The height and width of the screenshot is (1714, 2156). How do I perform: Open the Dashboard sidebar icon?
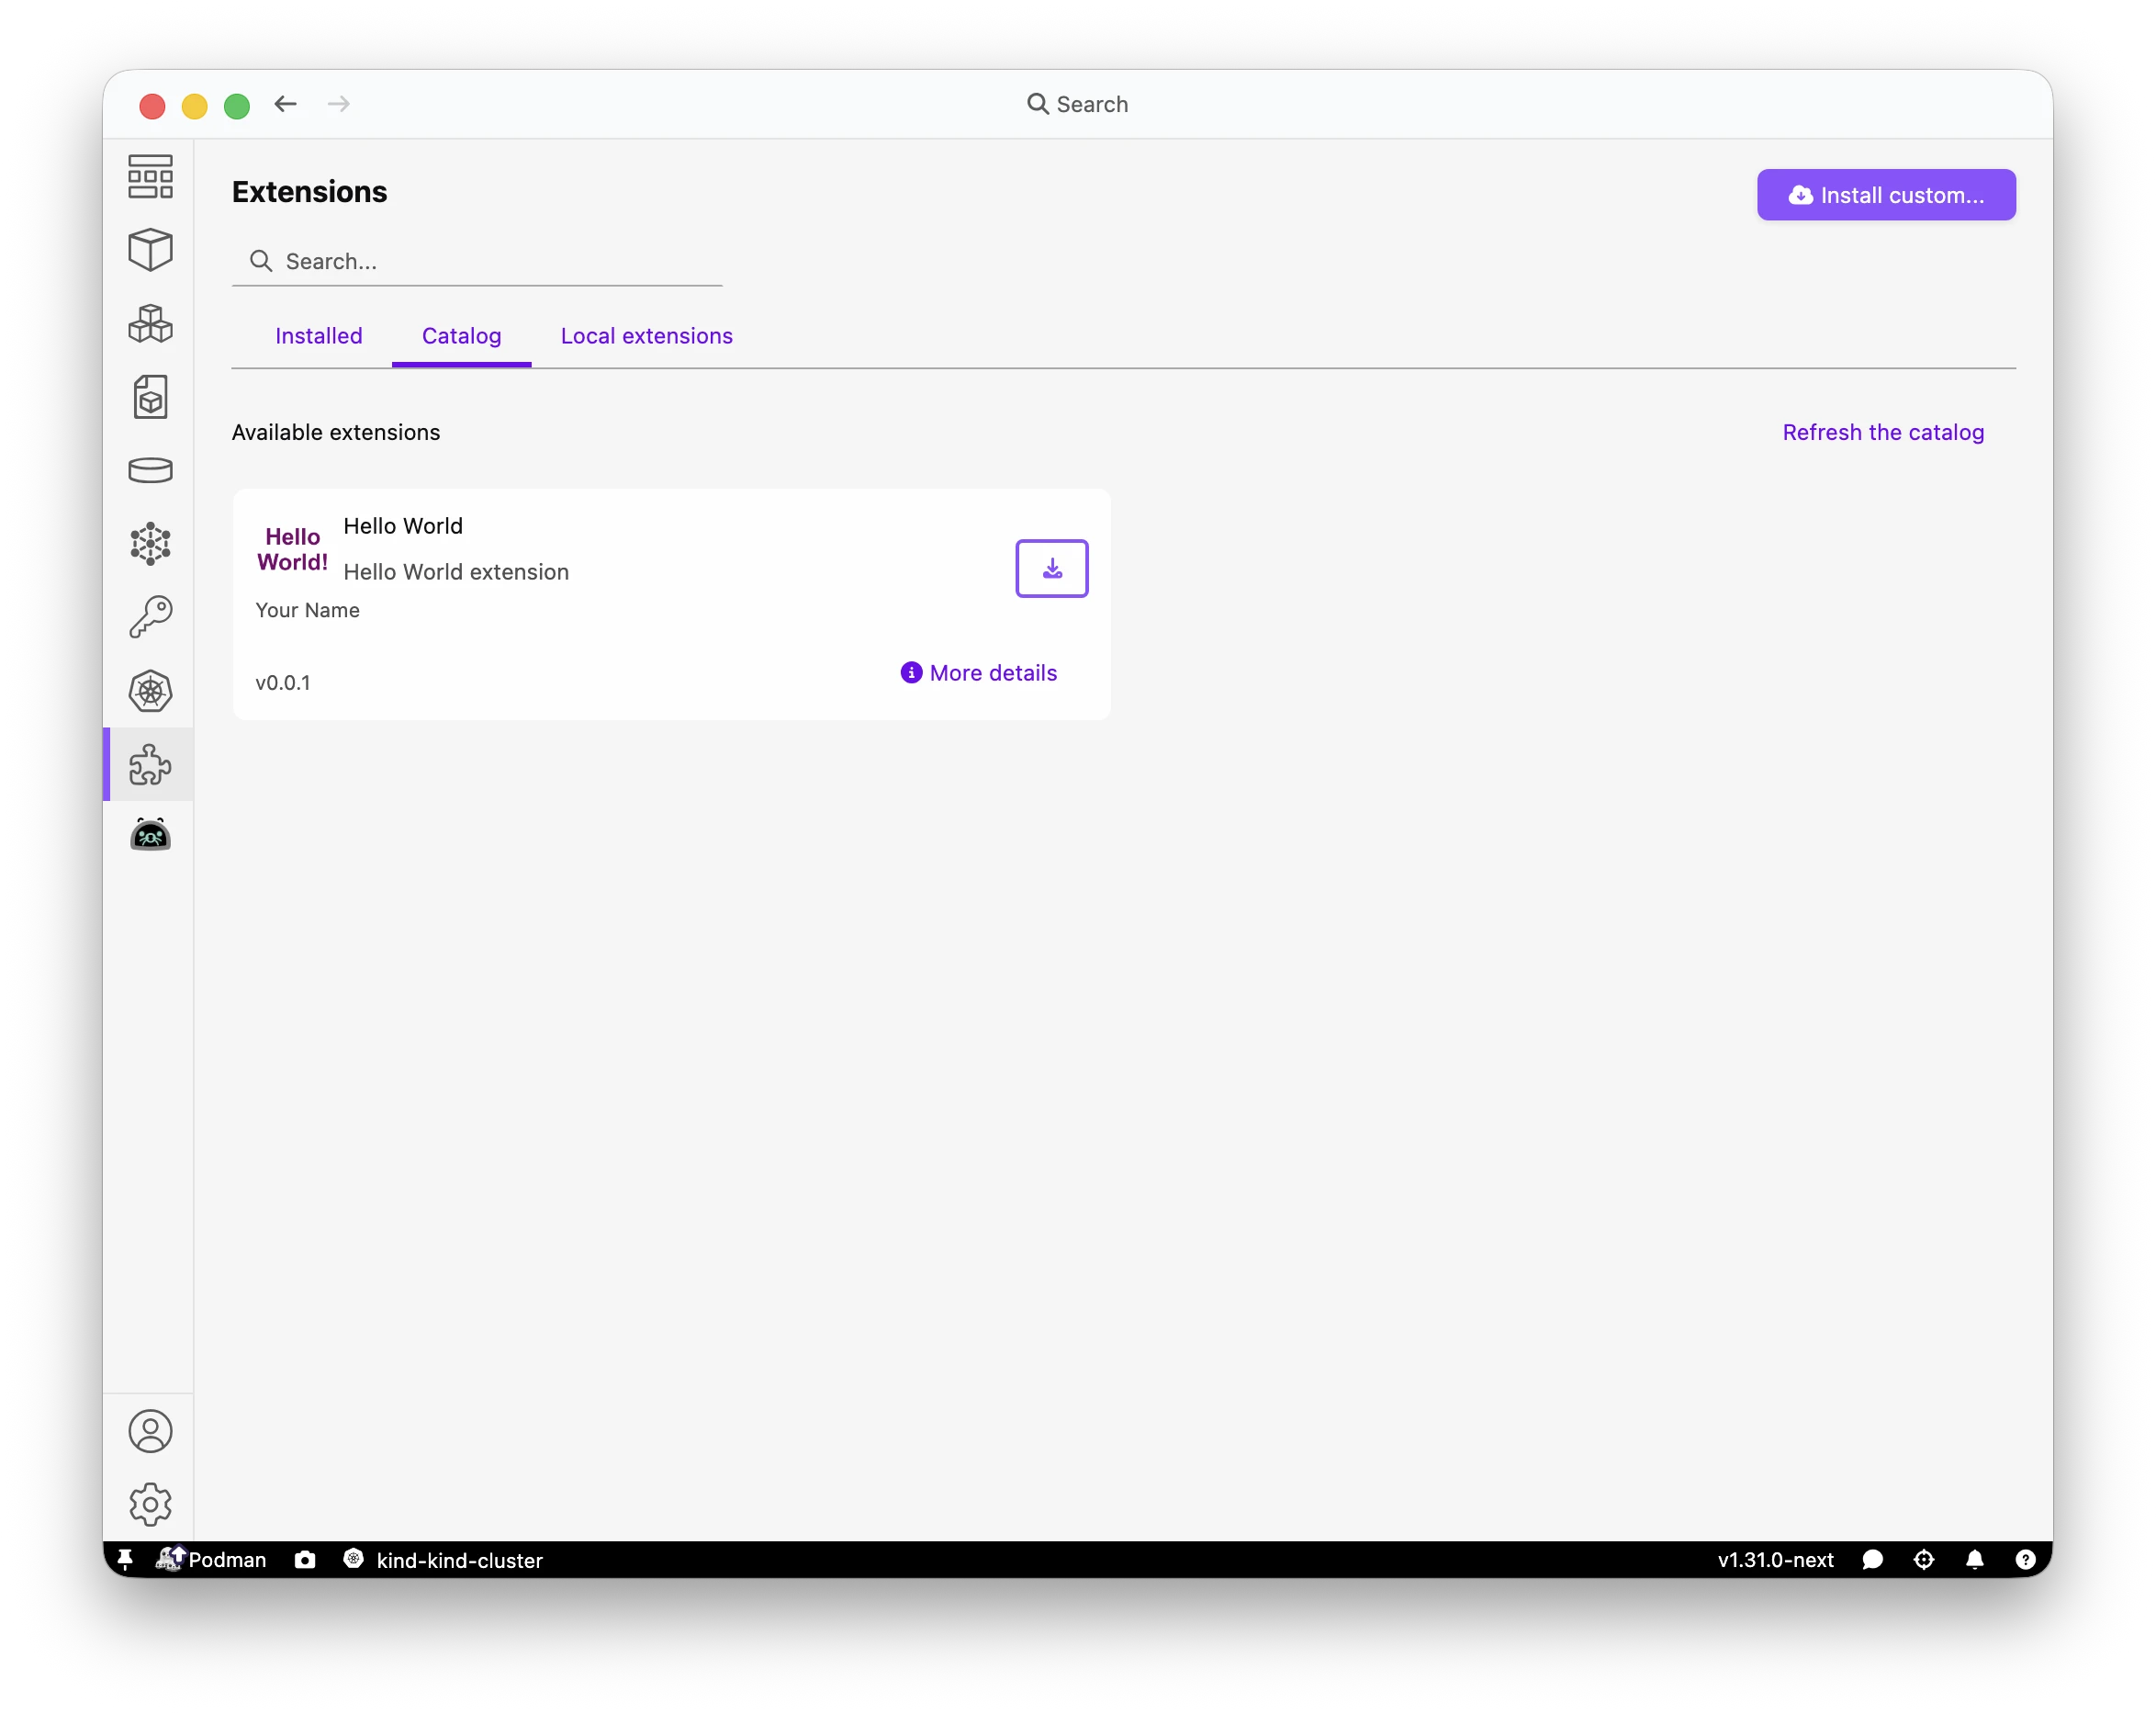[150, 176]
